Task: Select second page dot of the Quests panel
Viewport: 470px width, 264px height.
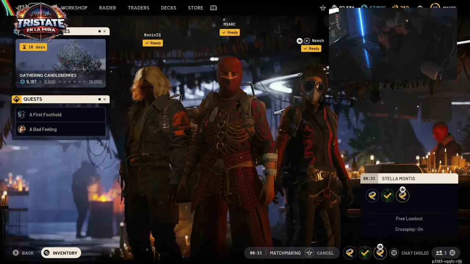Action: [105, 99]
